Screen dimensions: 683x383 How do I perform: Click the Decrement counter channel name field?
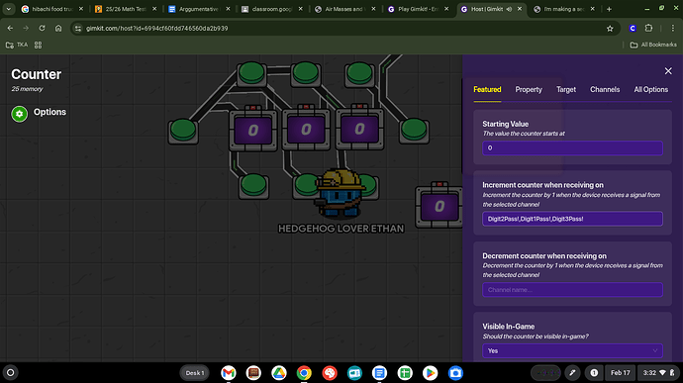(x=572, y=290)
